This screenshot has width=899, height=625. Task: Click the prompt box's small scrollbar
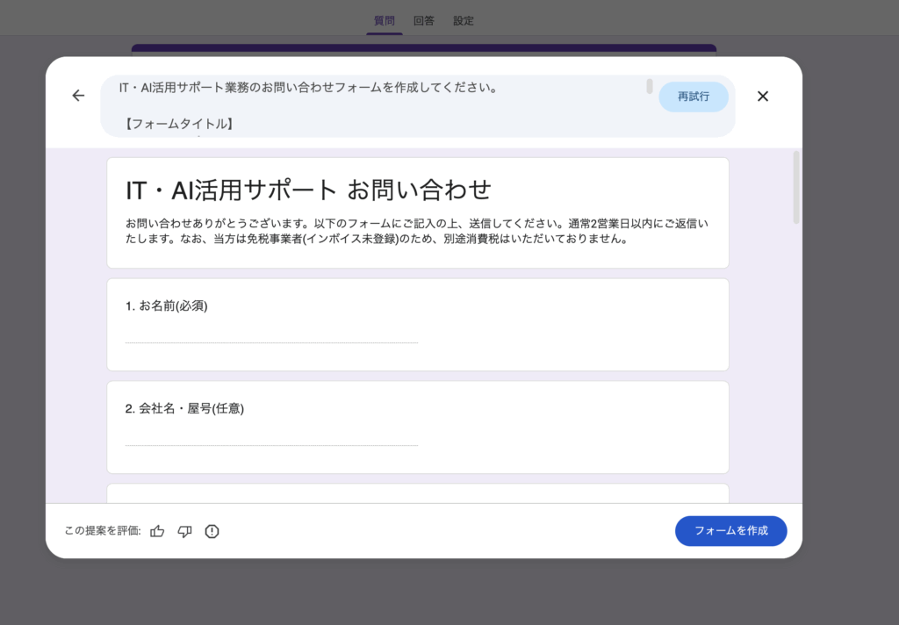click(x=650, y=86)
